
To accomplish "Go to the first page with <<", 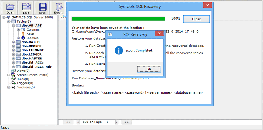I will 68,122.
